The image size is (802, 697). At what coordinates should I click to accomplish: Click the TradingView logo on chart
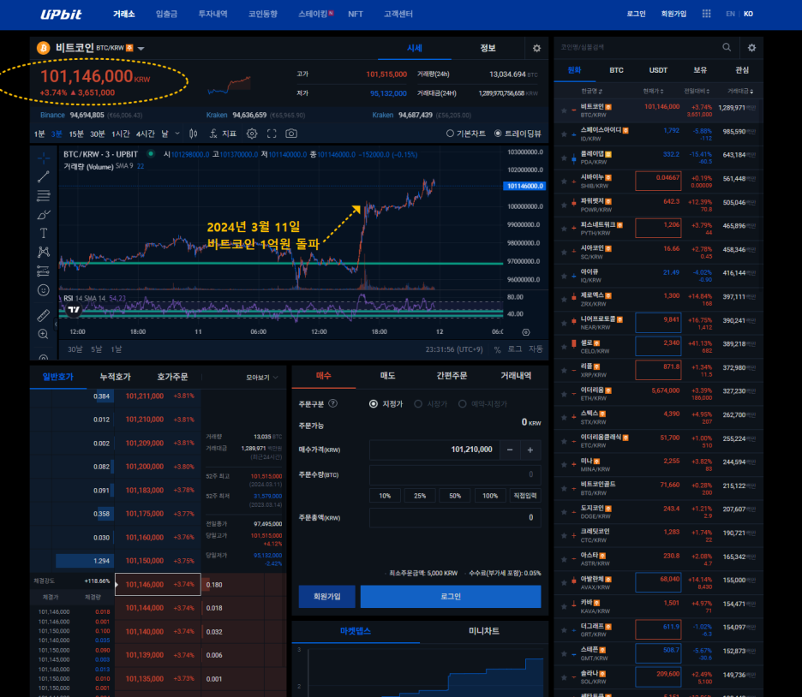click(x=75, y=310)
